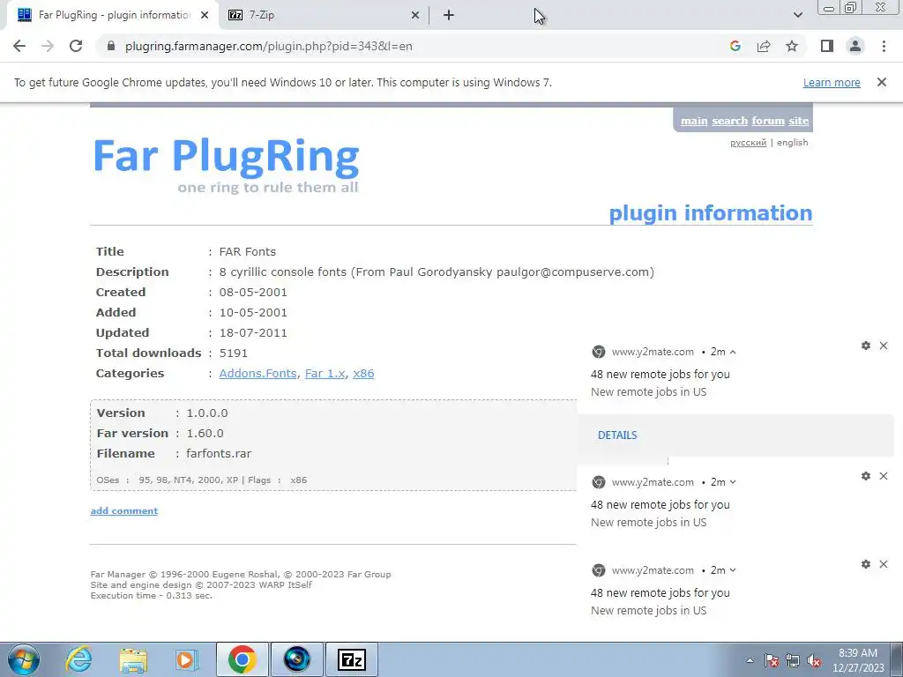Open the Windows Start button
The image size is (903, 677).
[x=24, y=659]
